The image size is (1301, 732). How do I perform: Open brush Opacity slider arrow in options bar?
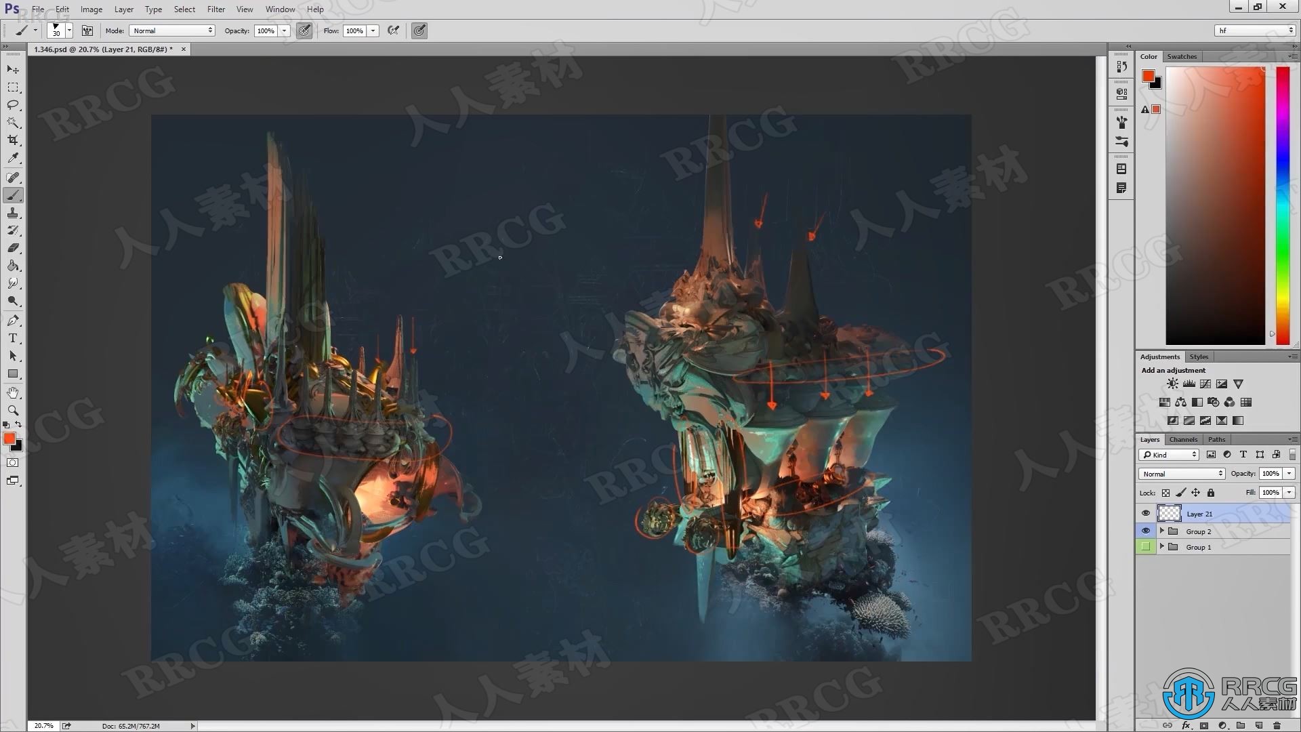click(285, 30)
